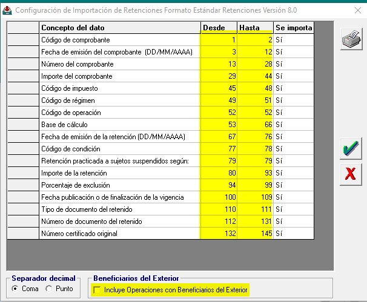
Task: Select the Código de comprobante row label
Action: click(x=75, y=40)
